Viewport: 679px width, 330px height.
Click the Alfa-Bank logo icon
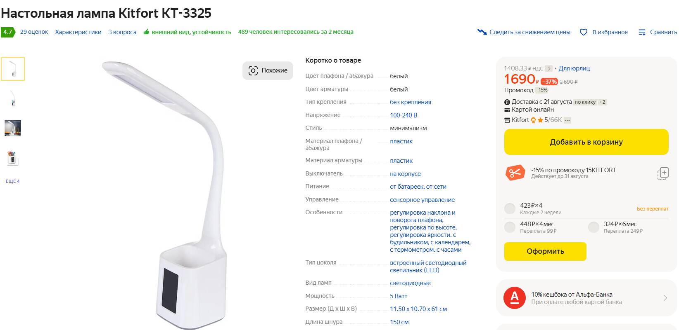tap(515, 298)
